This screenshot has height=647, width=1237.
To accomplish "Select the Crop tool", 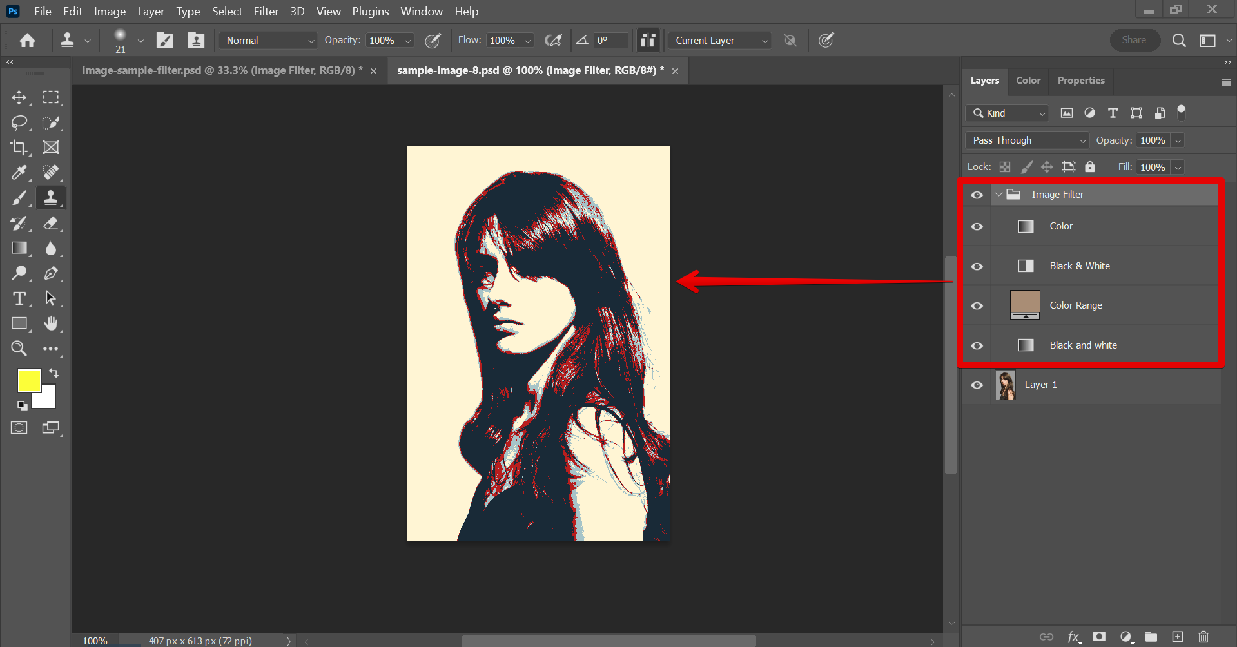I will click(19, 147).
